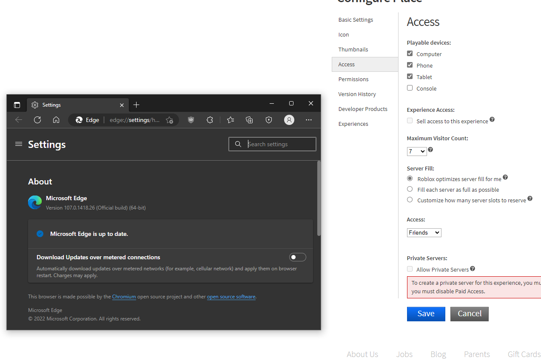This screenshot has height=360, width=541.
Task: Click the Microsoft Edge logo in About
Action: [x=35, y=202]
